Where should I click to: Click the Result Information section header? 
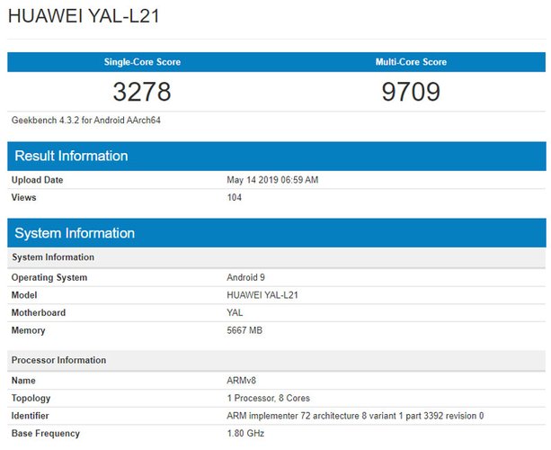tap(277, 156)
